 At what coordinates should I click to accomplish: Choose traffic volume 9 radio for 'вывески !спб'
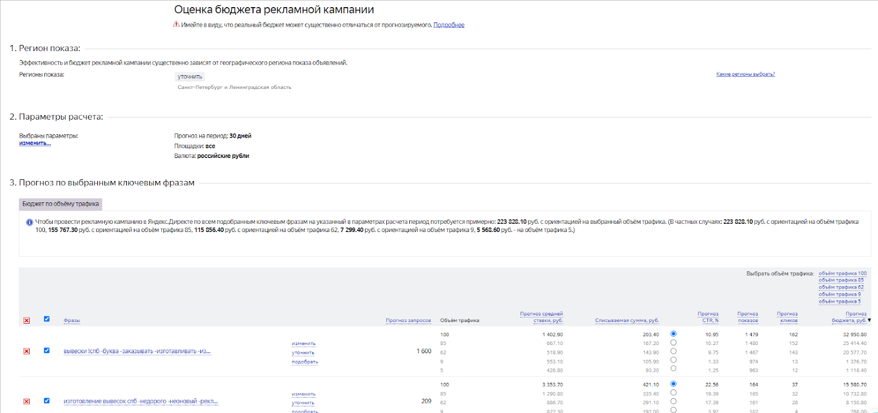point(673,360)
